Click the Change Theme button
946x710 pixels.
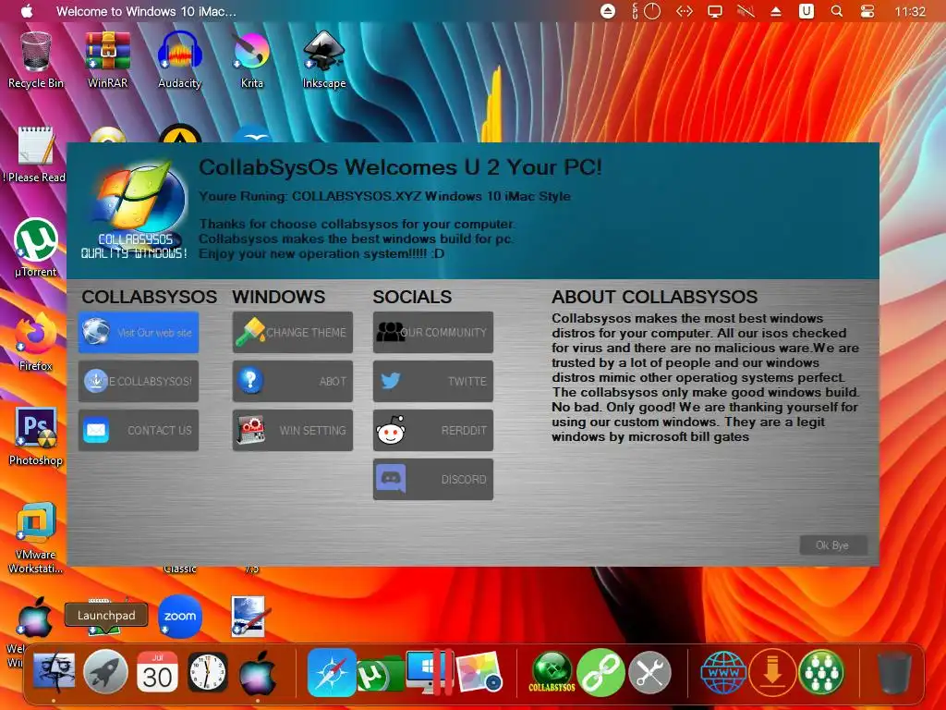[293, 332]
